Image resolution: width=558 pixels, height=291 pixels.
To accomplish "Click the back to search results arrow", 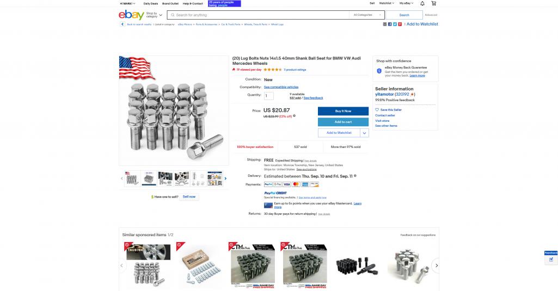I will click(x=122, y=24).
